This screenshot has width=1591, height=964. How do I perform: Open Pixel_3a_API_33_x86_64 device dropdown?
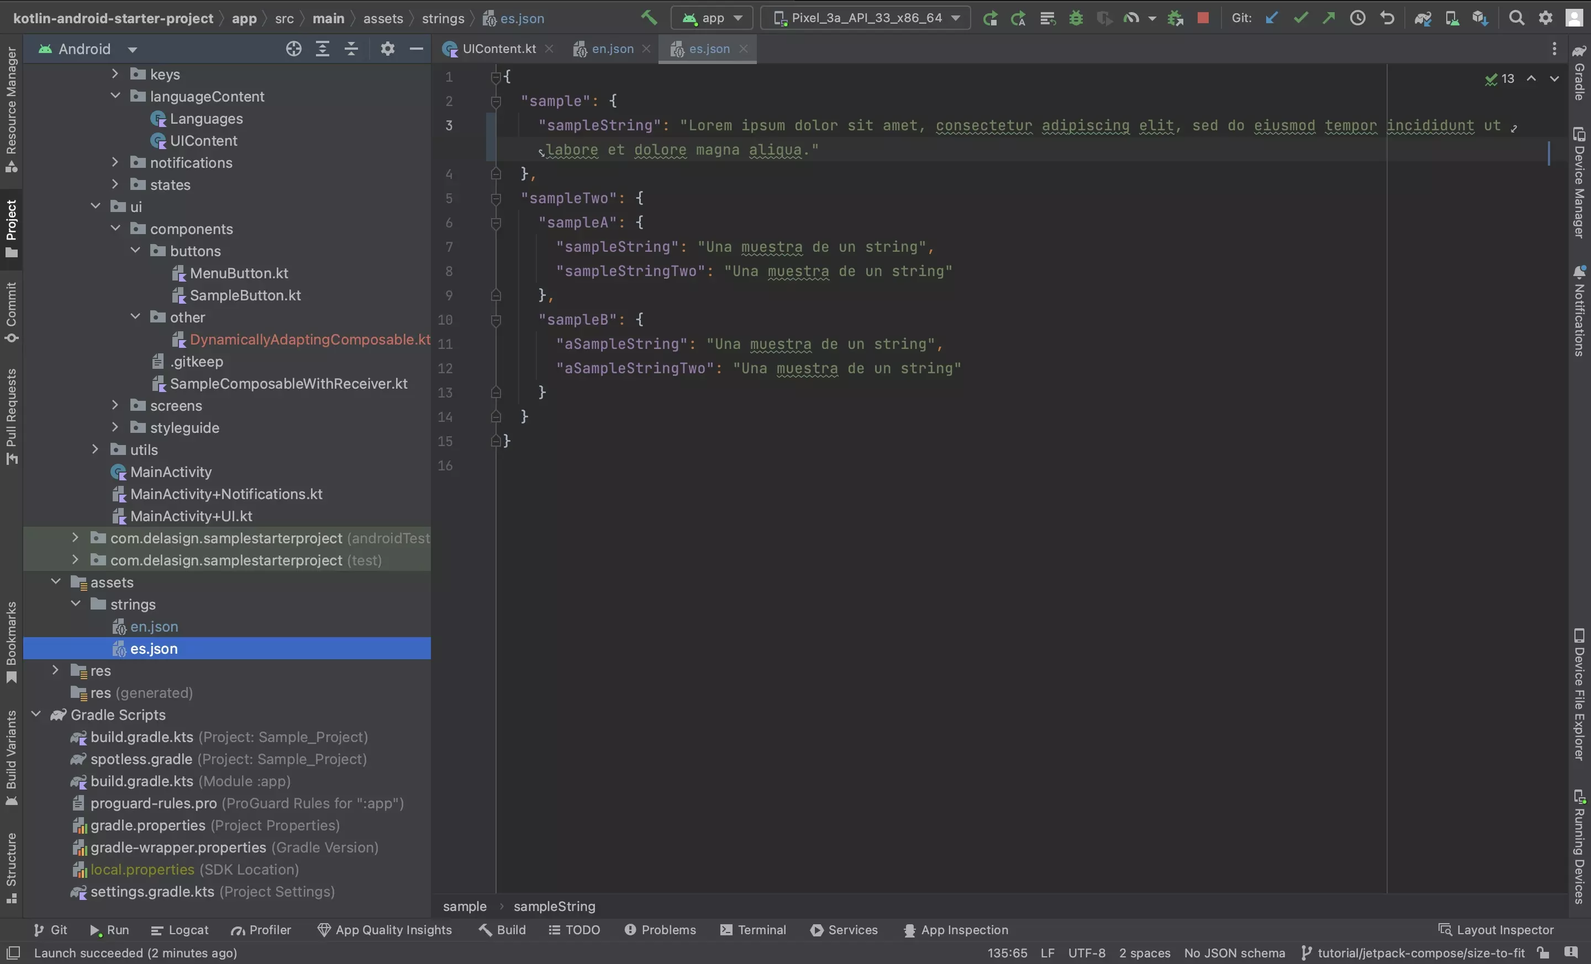click(x=865, y=18)
